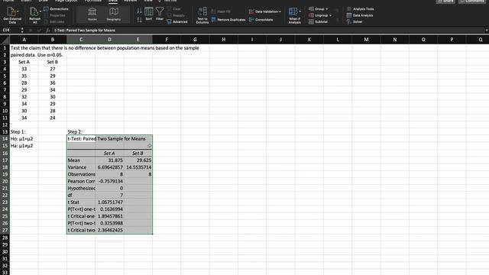This screenshot has height=275, width=489.
Task: Select the Geography data type
Action: point(114,14)
